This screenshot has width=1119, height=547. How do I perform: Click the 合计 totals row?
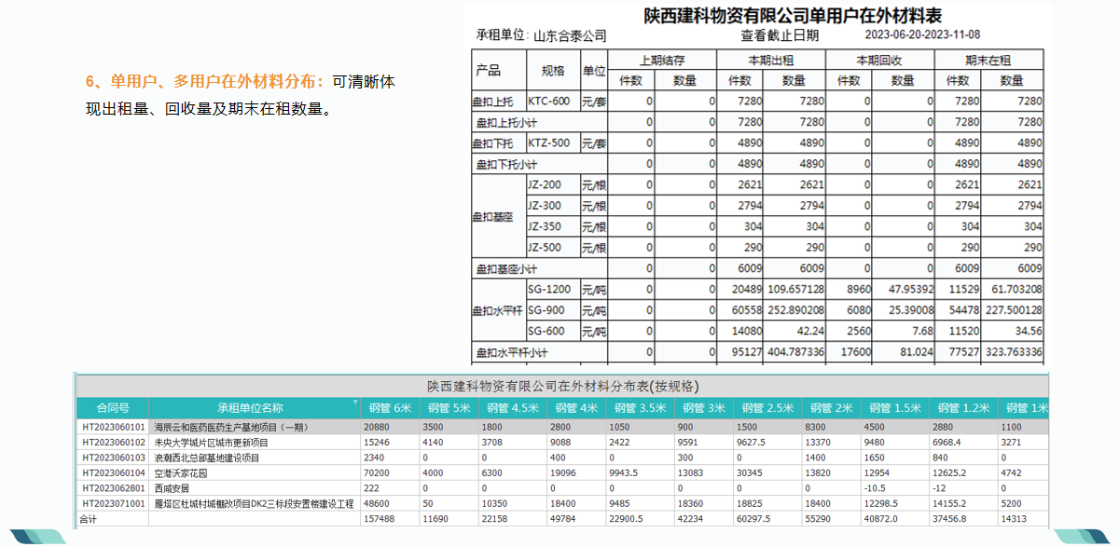point(88,519)
